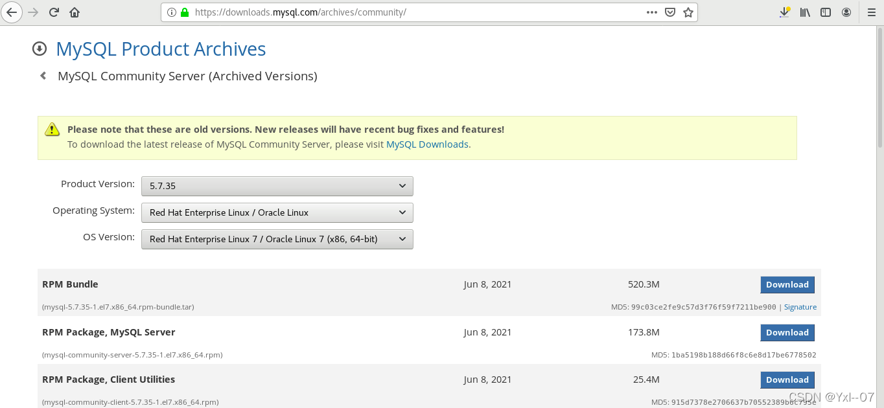Image resolution: width=884 pixels, height=408 pixels.
Task: Click the browser forward arrow
Action: [x=34, y=12]
